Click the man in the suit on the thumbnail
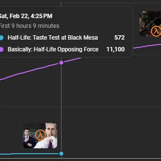161x161 pixels. pos(28,138)
